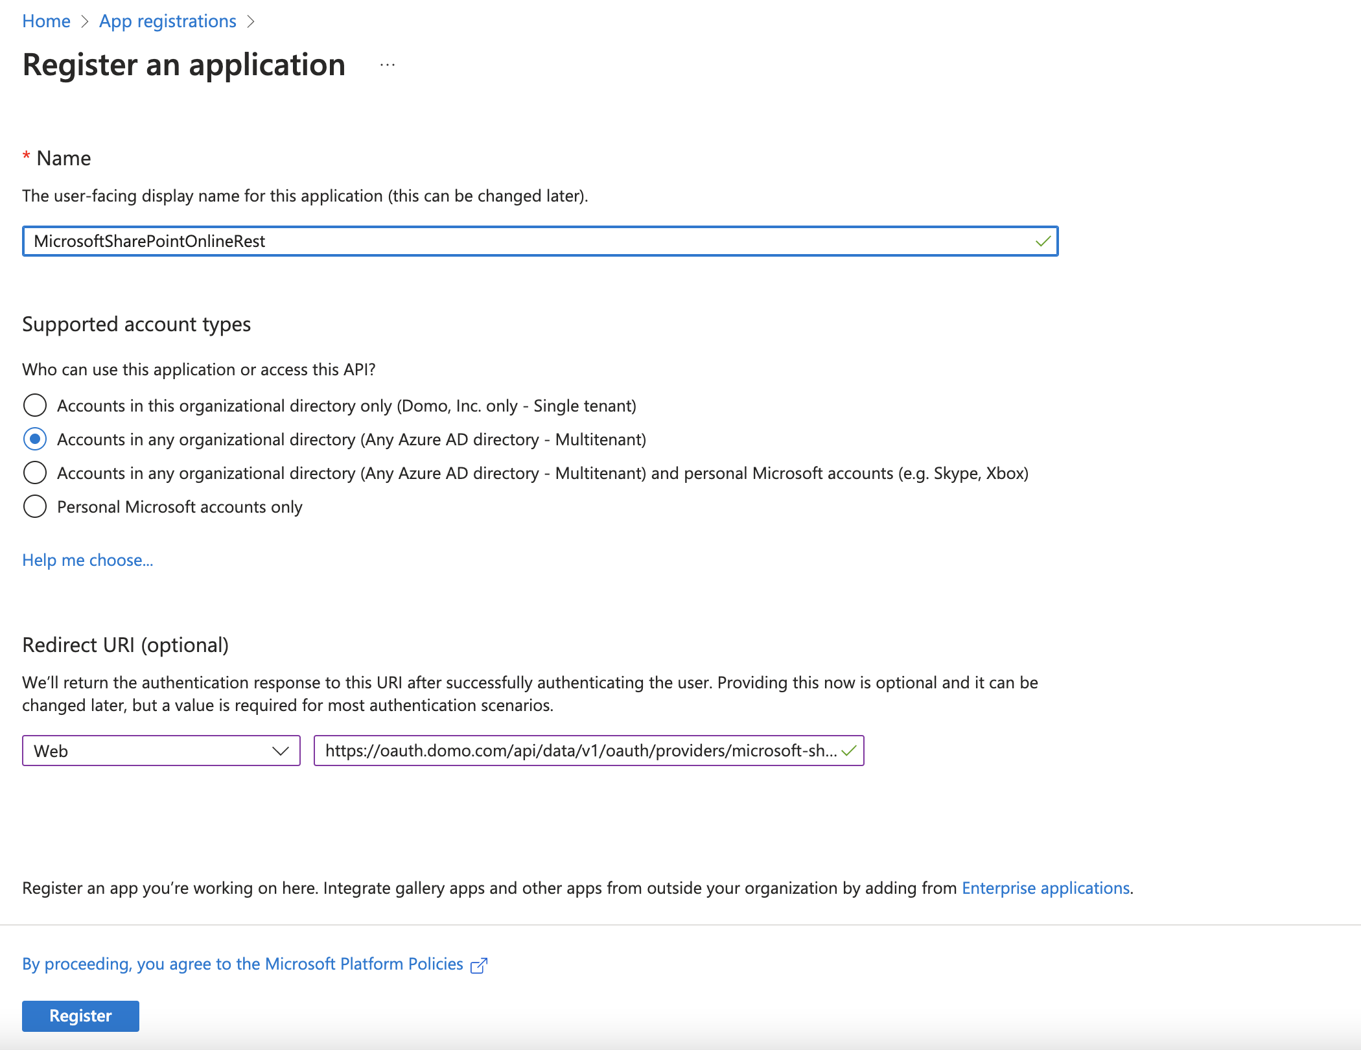Click the chevron after App registrations breadcrumb
This screenshot has width=1361, height=1050.
[x=252, y=21]
